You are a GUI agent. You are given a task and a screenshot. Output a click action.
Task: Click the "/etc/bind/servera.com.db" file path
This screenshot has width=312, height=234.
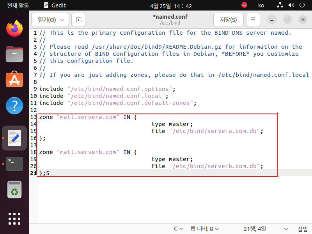tap(214, 131)
